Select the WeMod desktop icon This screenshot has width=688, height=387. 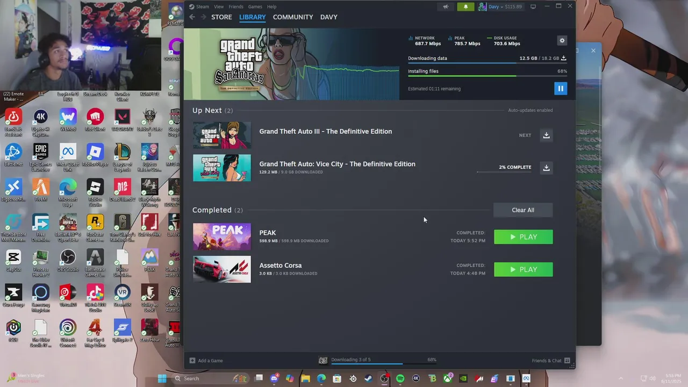coord(68,120)
